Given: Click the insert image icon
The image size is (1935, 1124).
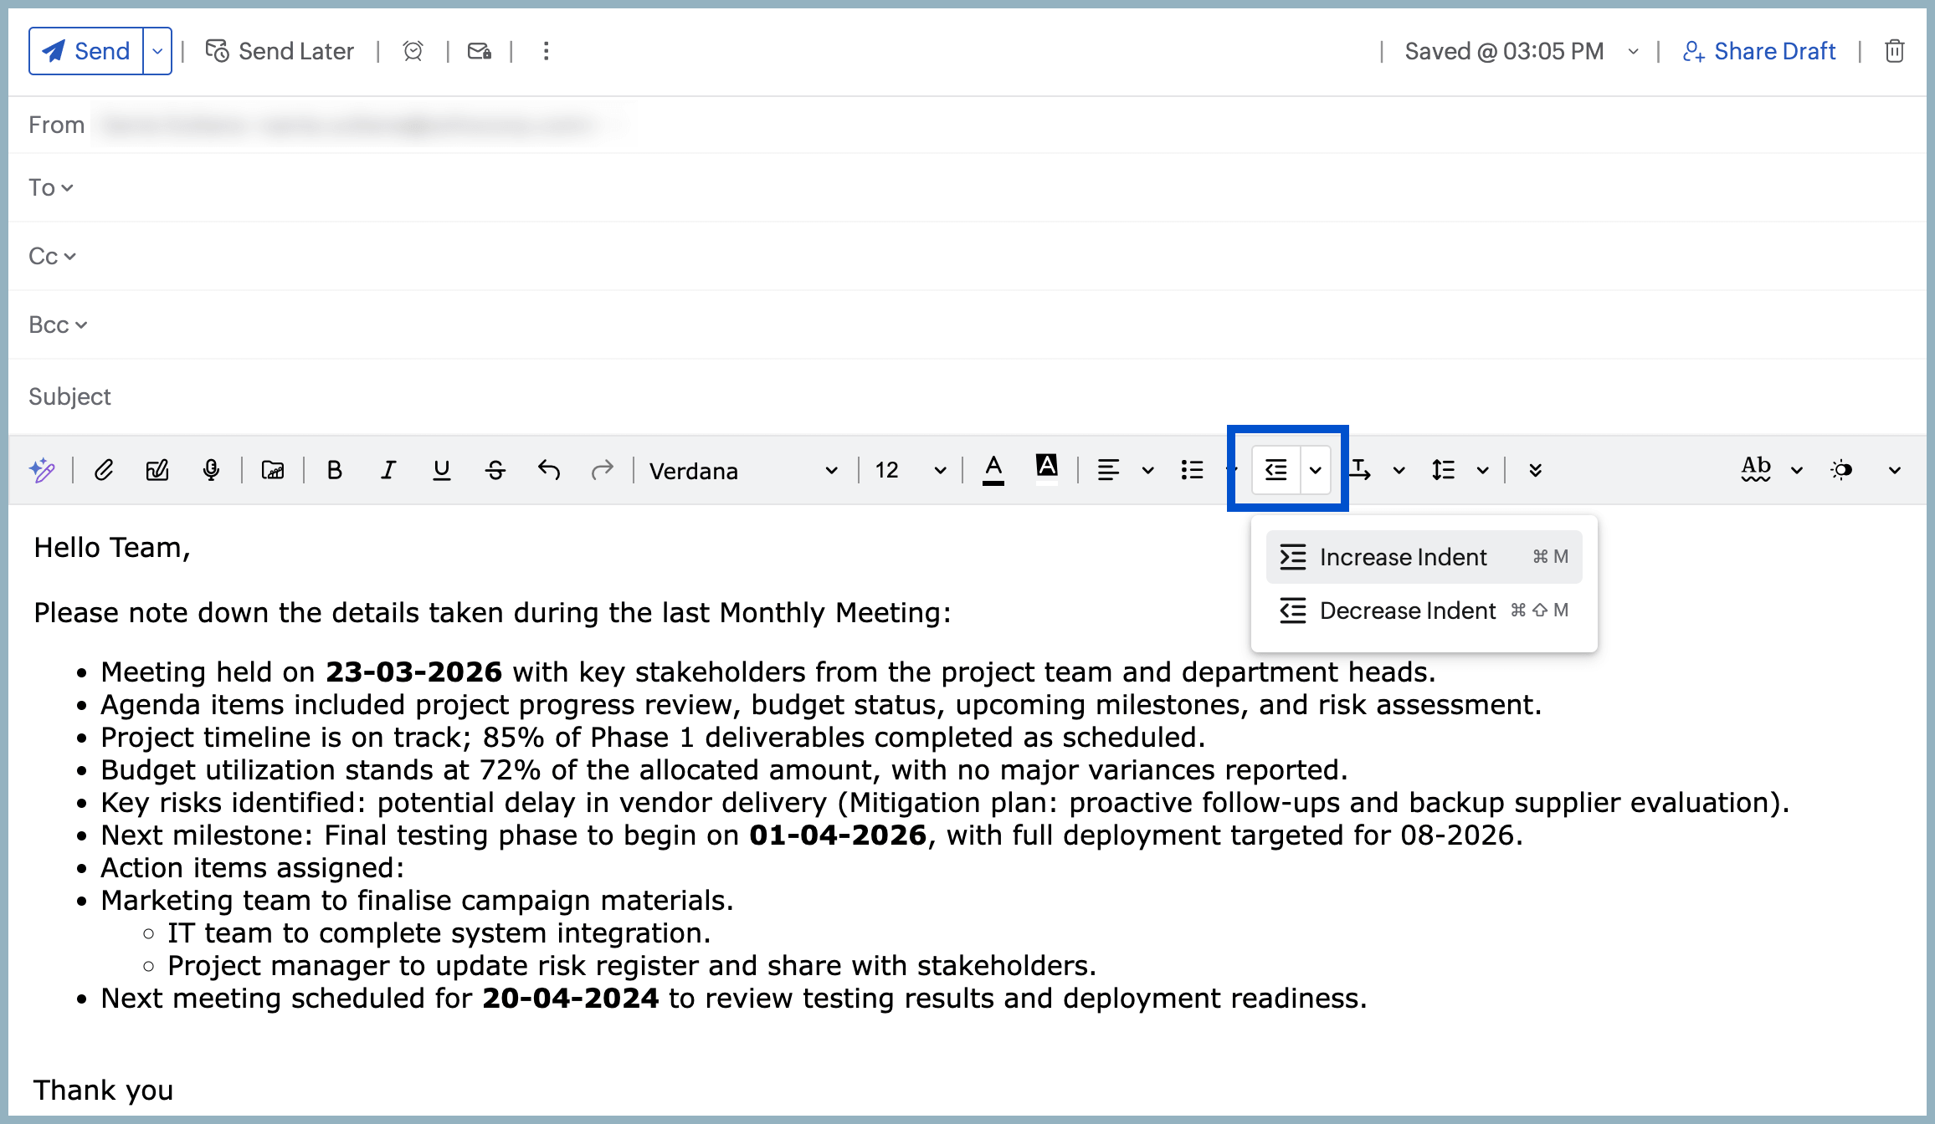Looking at the screenshot, I should click(x=273, y=470).
